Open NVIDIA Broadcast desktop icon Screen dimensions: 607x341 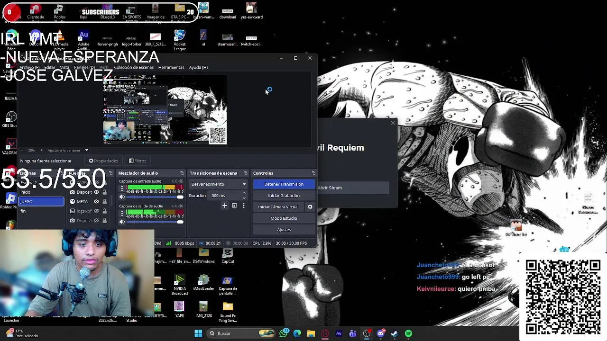(x=180, y=285)
